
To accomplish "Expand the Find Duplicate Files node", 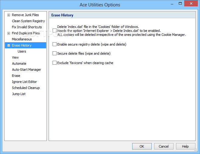I will 9,33.
